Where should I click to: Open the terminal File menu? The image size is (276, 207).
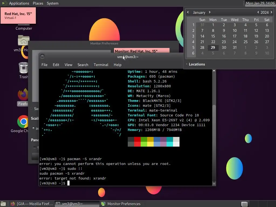(44, 65)
